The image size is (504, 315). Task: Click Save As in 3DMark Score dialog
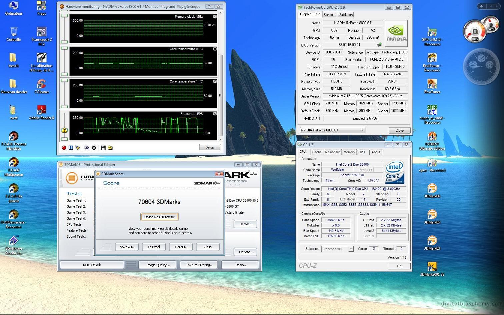tap(127, 247)
